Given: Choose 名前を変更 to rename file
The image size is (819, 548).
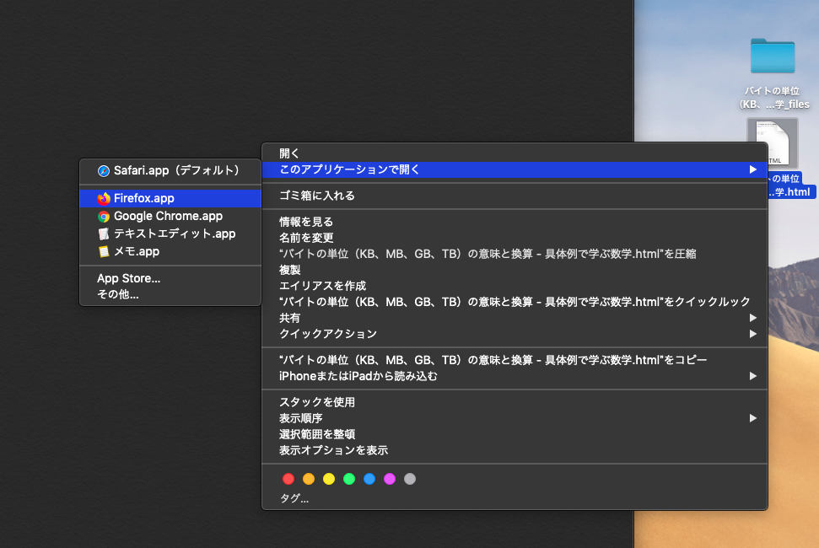Looking at the screenshot, I should (x=306, y=238).
